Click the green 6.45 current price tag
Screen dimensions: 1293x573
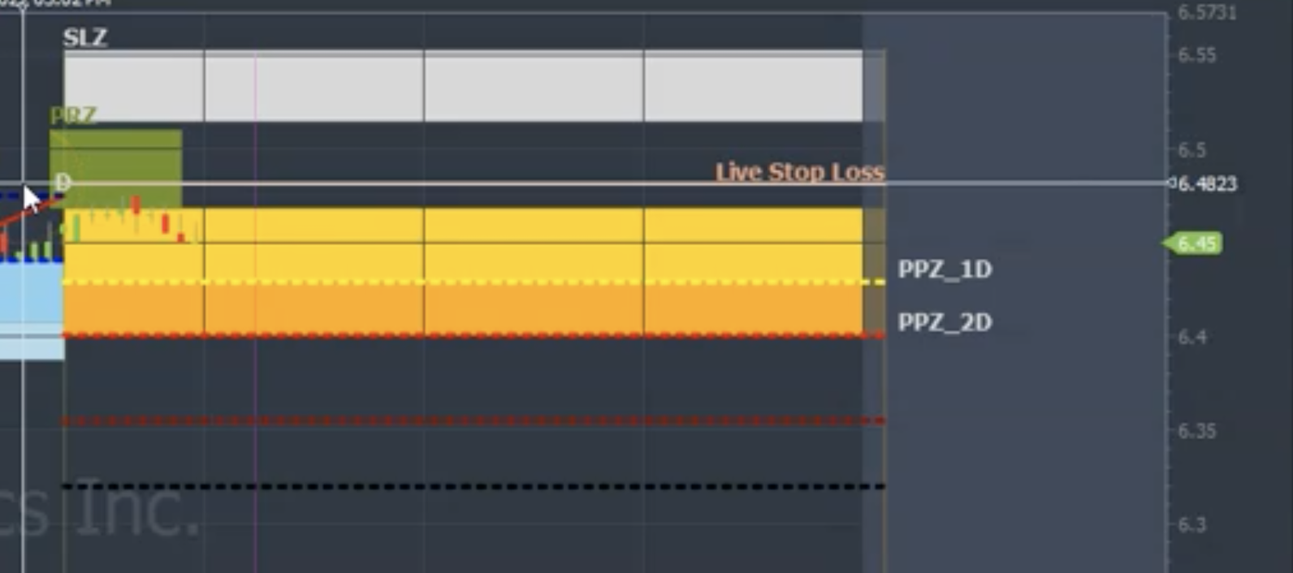coord(1193,243)
